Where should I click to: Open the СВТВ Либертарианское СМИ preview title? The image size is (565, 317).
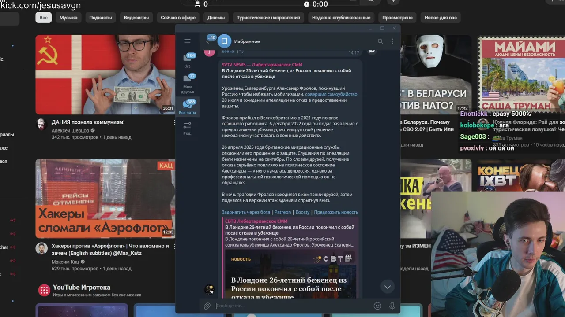[256, 221]
